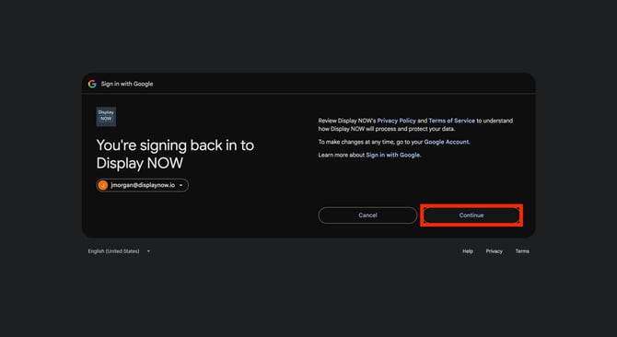Click the Display NOW app logo

[x=106, y=116]
